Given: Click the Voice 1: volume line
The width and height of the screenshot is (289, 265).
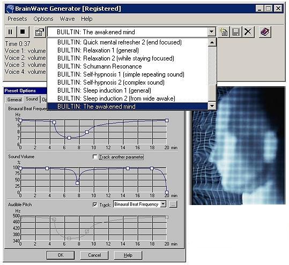Looking at the screenshot, I should pos(25,51).
